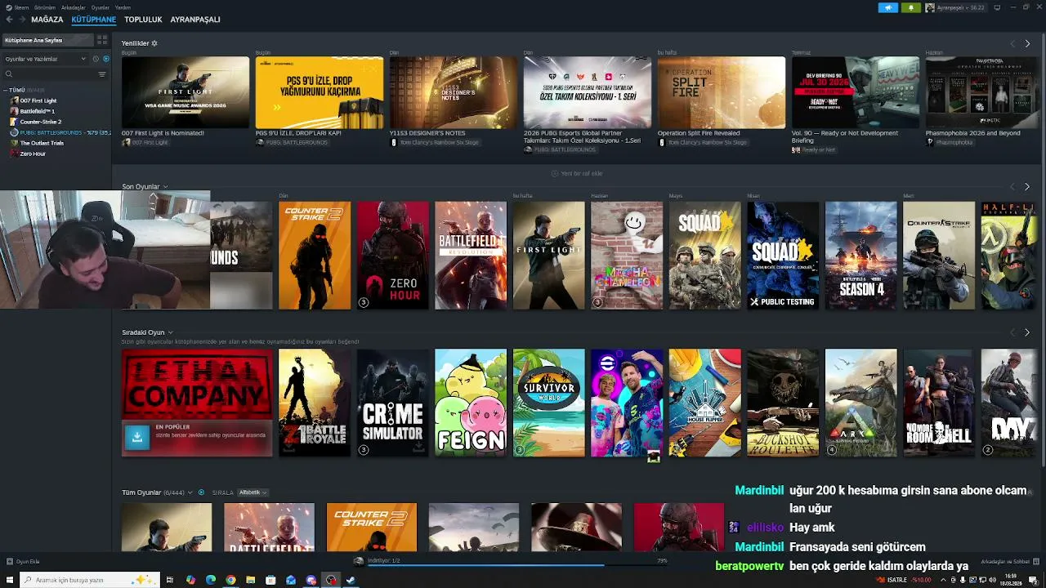Expand Tüm Oyunlar shelf dropdown
This screenshot has width=1046, height=588.
(x=190, y=492)
